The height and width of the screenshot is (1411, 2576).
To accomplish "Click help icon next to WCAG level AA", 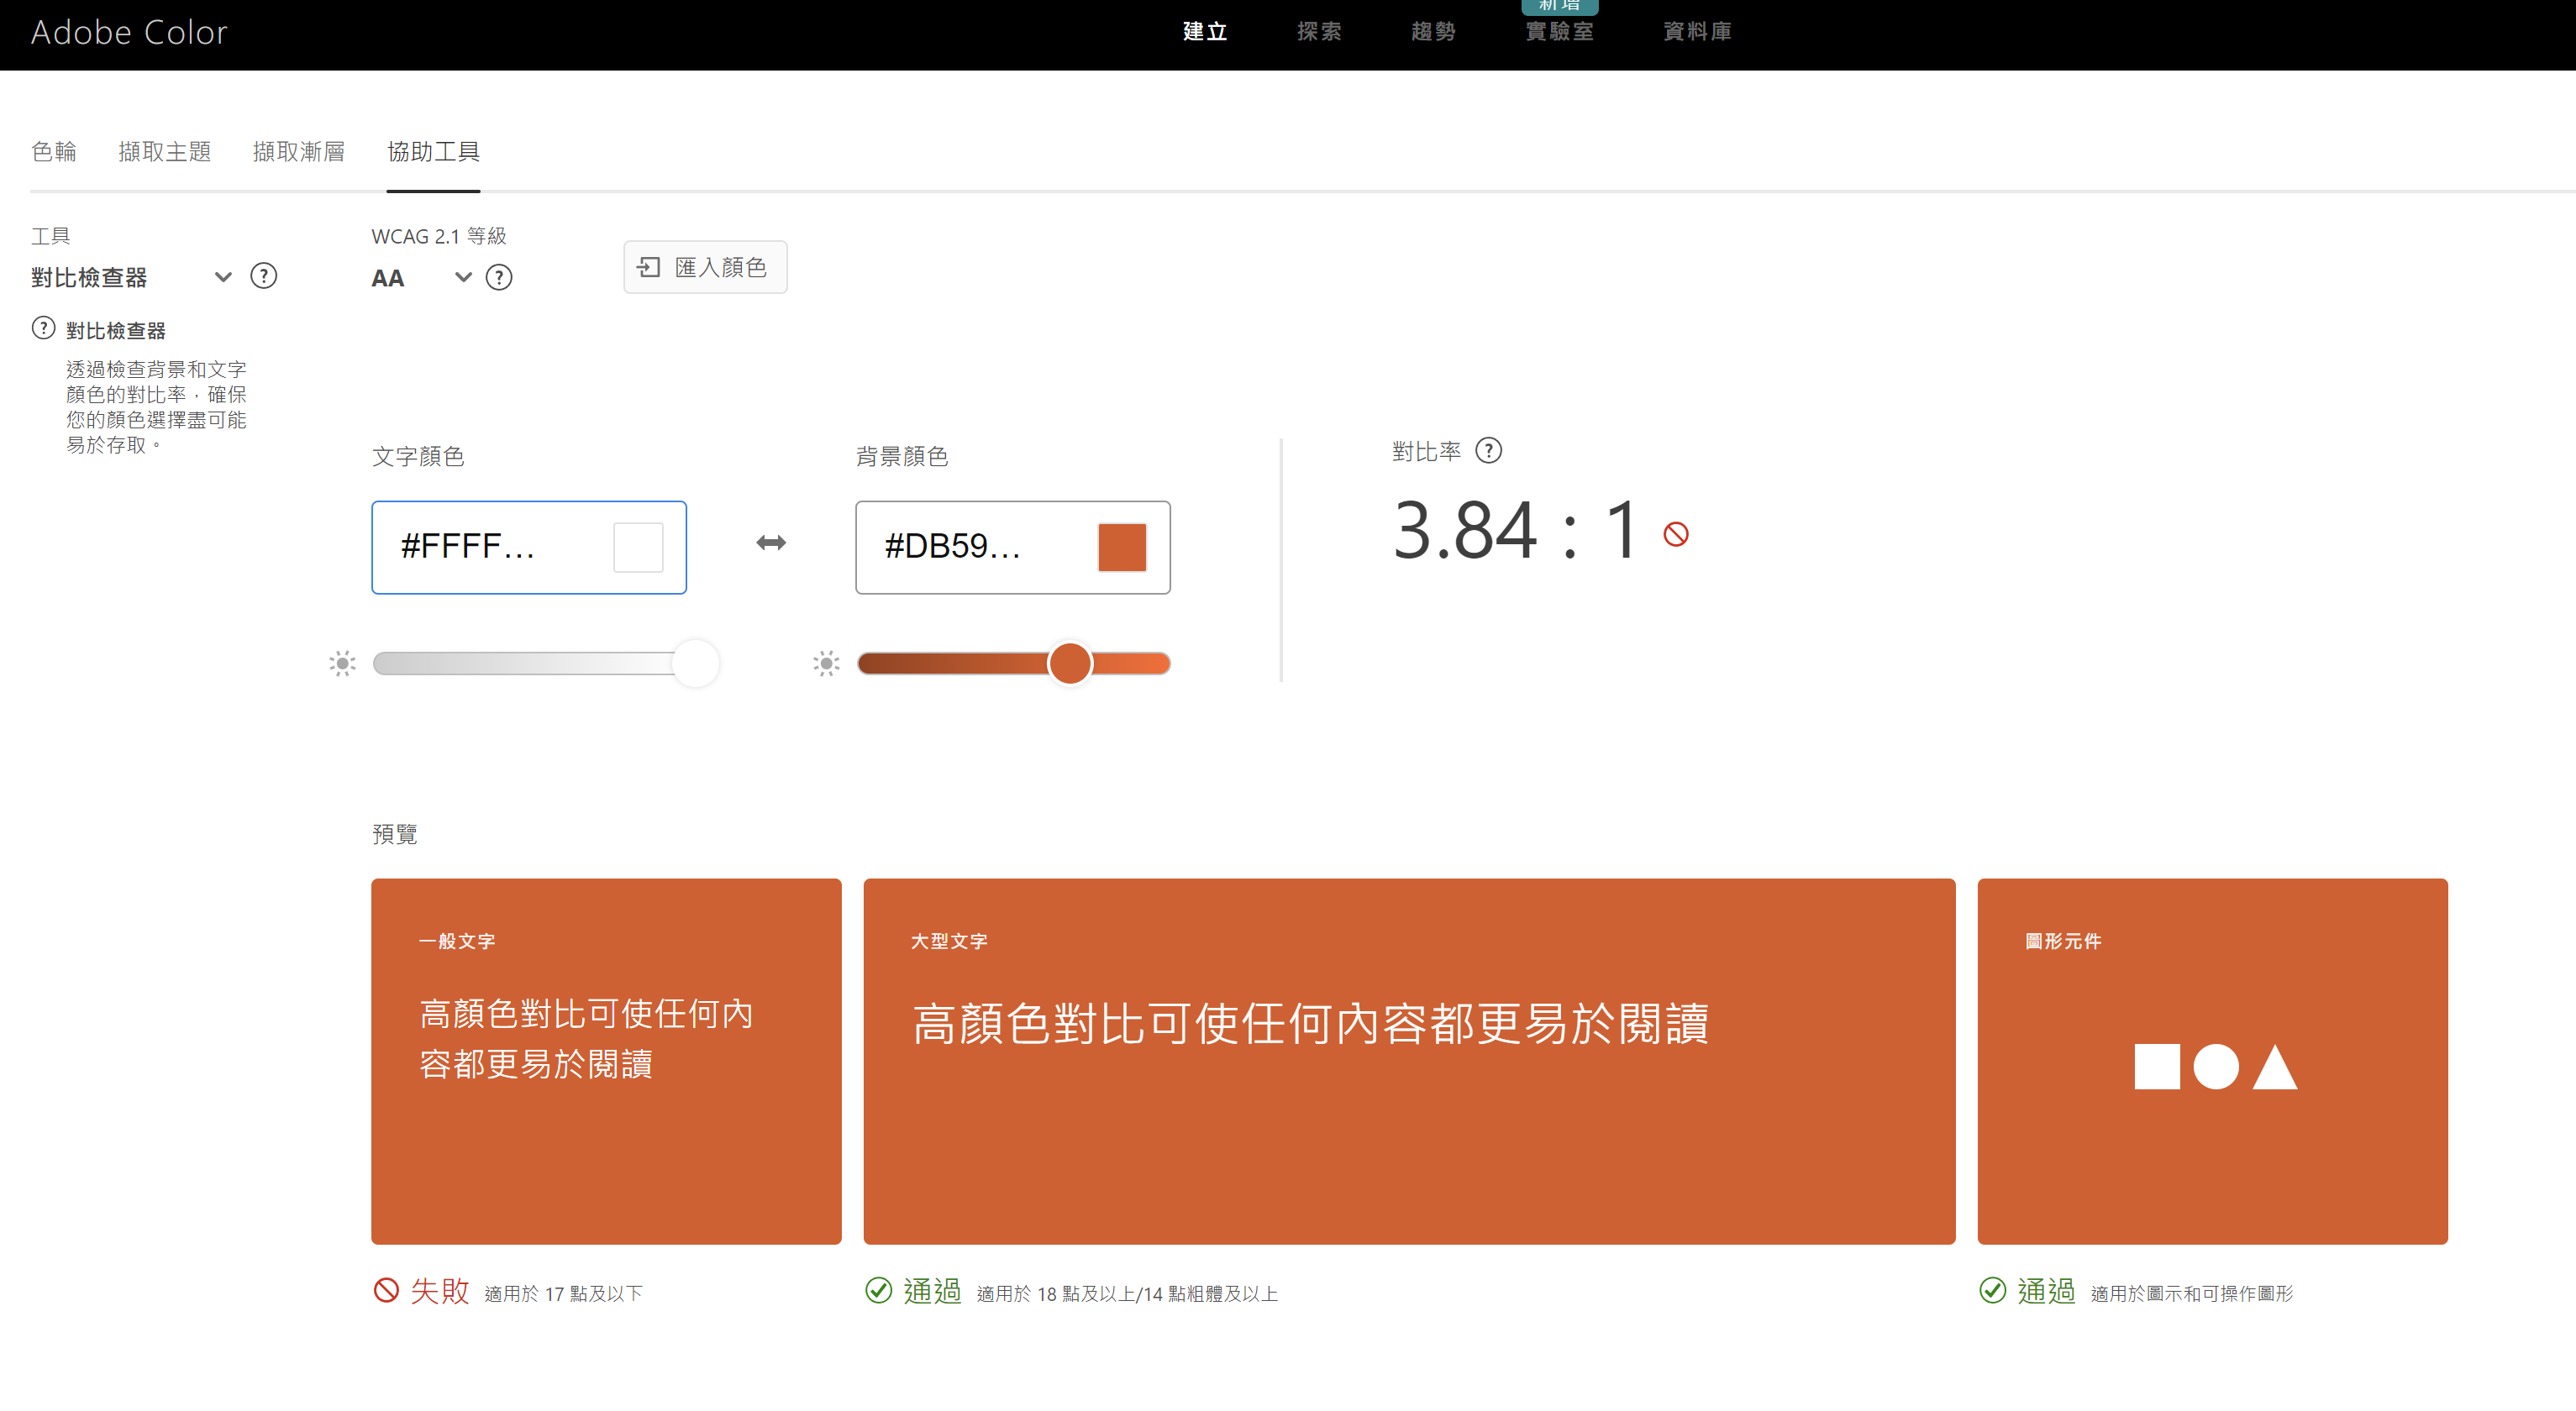I will click(498, 278).
